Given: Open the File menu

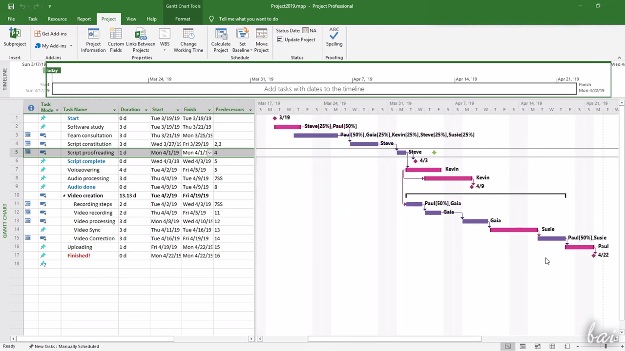Looking at the screenshot, I should click(x=11, y=19).
